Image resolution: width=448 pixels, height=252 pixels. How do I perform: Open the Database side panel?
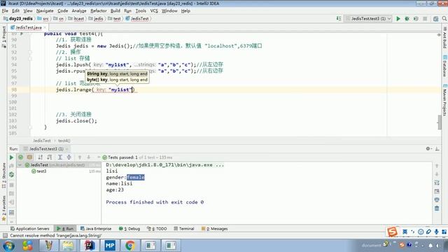pyautogui.click(x=444, y=66)
